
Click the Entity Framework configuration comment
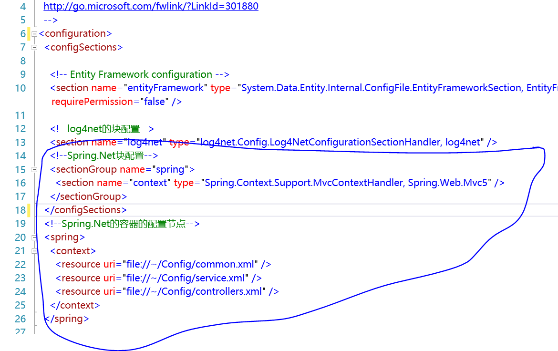[139, 74]
